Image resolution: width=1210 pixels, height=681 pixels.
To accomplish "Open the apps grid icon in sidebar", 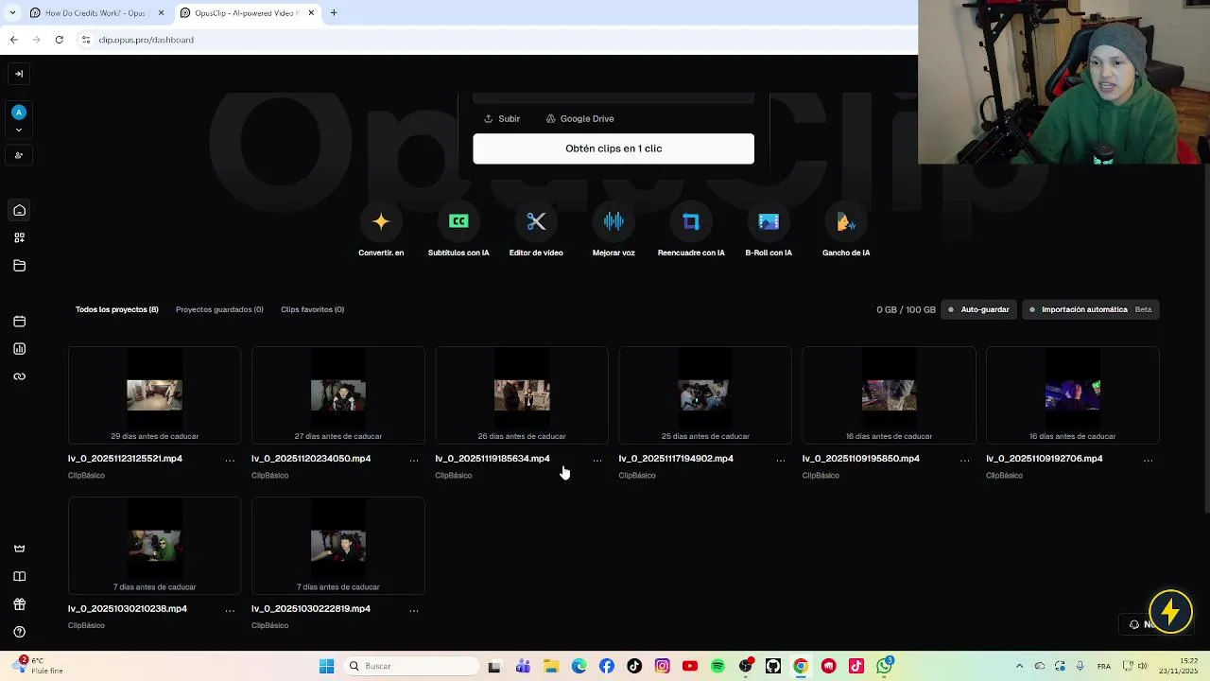I will pos(19,237).
